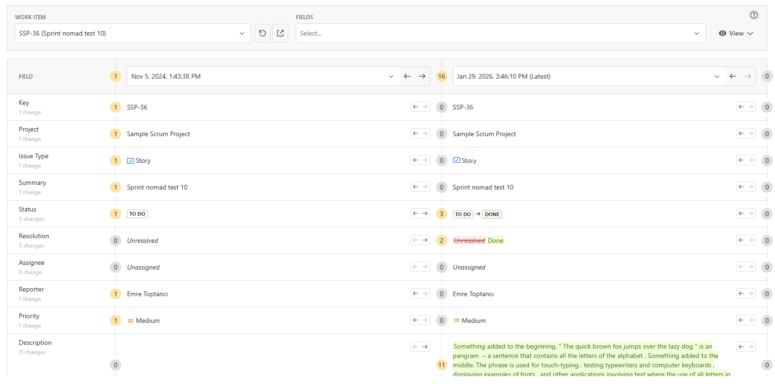Go to previous version in left column header
775x386 pixels.
pyautogui.click(x=407, y=76)
